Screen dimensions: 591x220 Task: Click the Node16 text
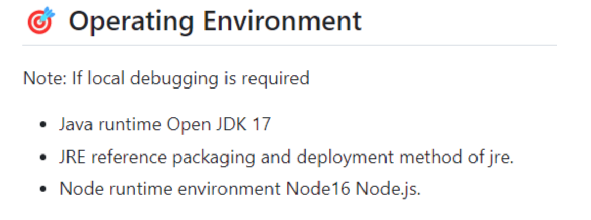coord(319,189)
